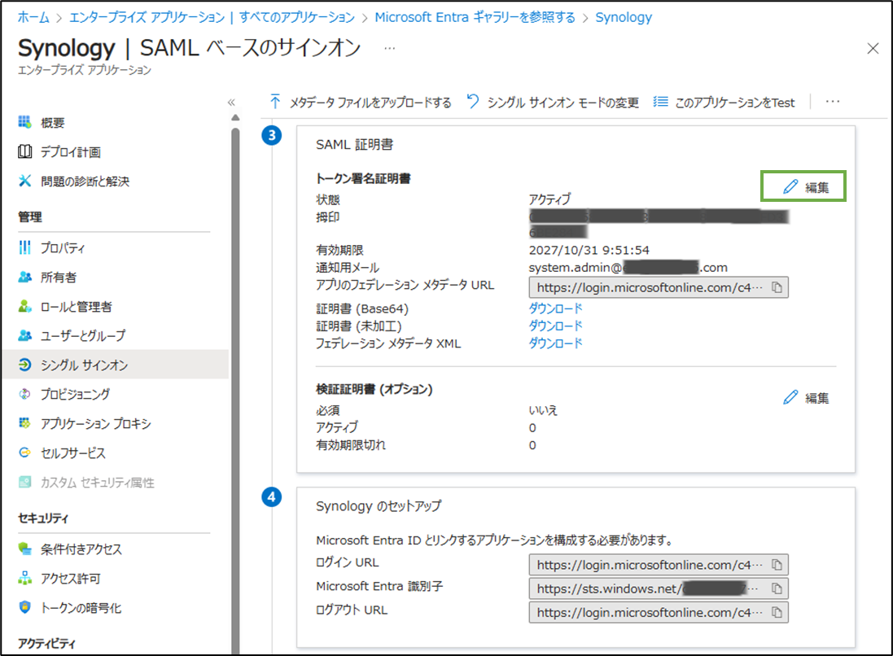Open デプロイ計画 book icon
Screen dimensions: 893x656
click(x=24, y=151)
